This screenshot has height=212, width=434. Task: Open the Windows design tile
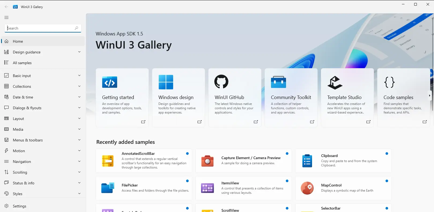pos(179,98)
